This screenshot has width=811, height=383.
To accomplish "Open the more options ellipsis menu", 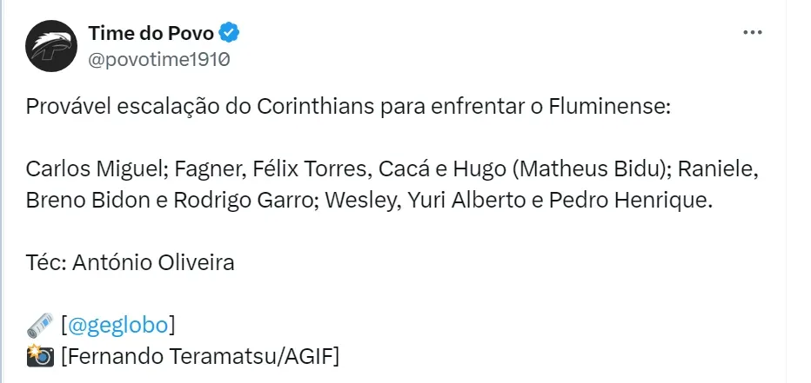I will 753,32.
